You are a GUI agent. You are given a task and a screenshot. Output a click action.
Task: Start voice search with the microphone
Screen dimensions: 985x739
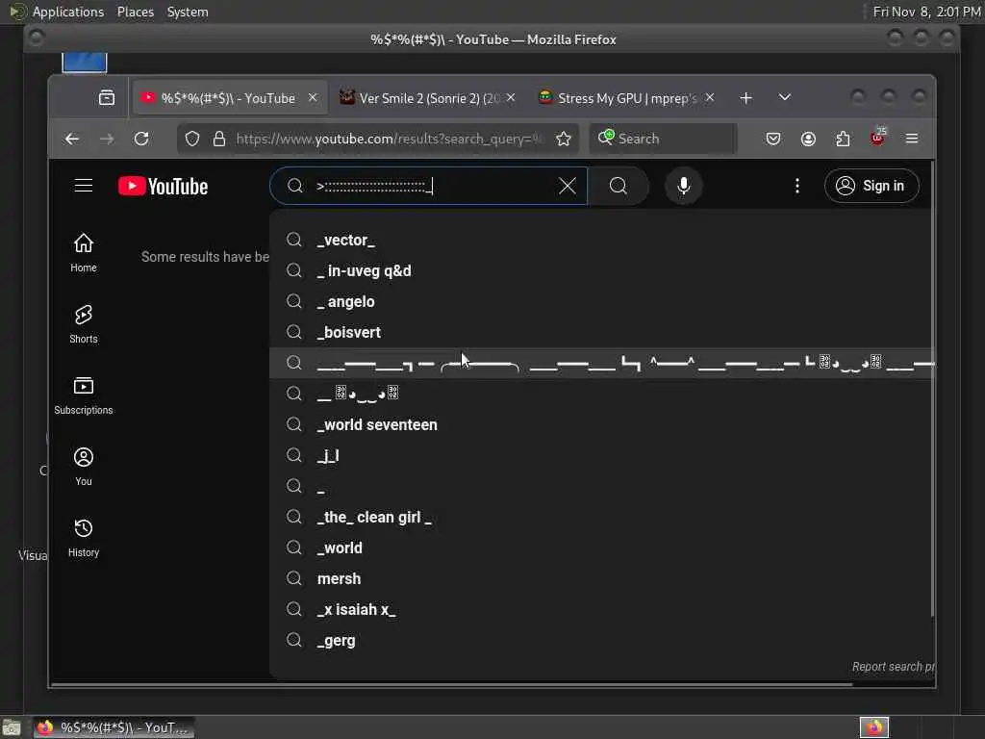684,186
